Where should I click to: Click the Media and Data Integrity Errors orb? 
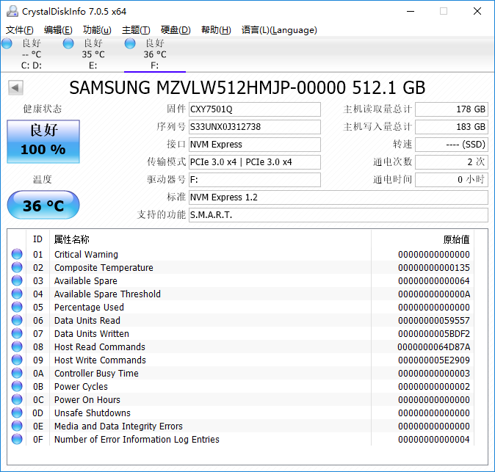pos(17,426)
